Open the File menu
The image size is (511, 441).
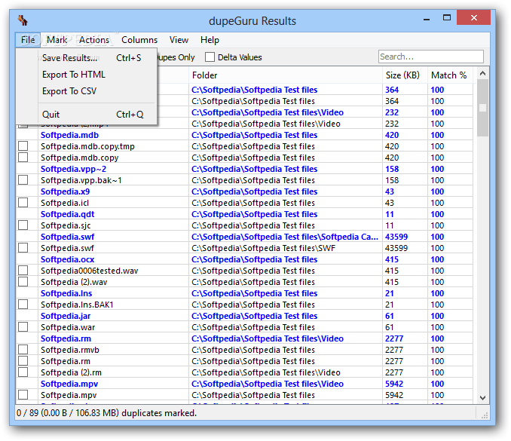pos(28,40)
